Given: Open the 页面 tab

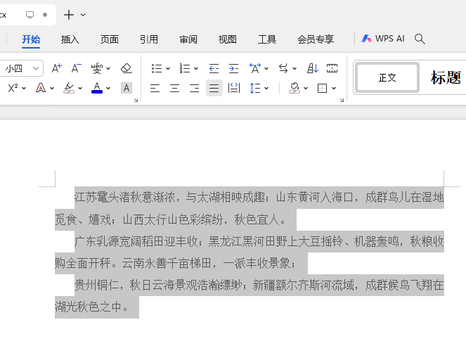Looking at the screenshot, I should [x=110, y=39].
